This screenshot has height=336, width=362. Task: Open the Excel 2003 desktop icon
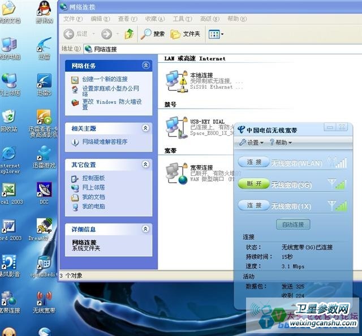pyautogui.click(x=10, y=193)
